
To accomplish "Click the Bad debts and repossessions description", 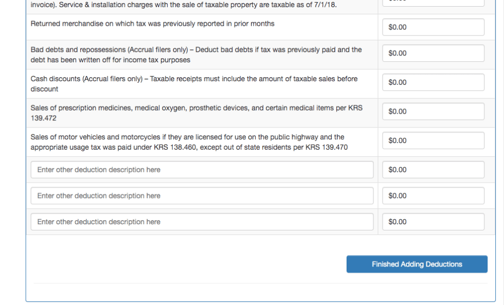I will click(x=196, y=55).
